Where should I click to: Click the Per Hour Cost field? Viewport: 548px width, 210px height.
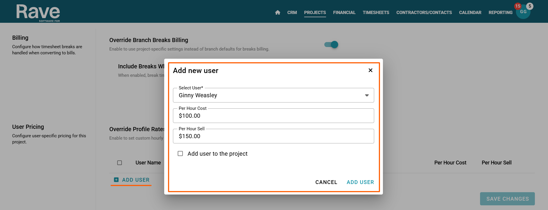[273, 116]
